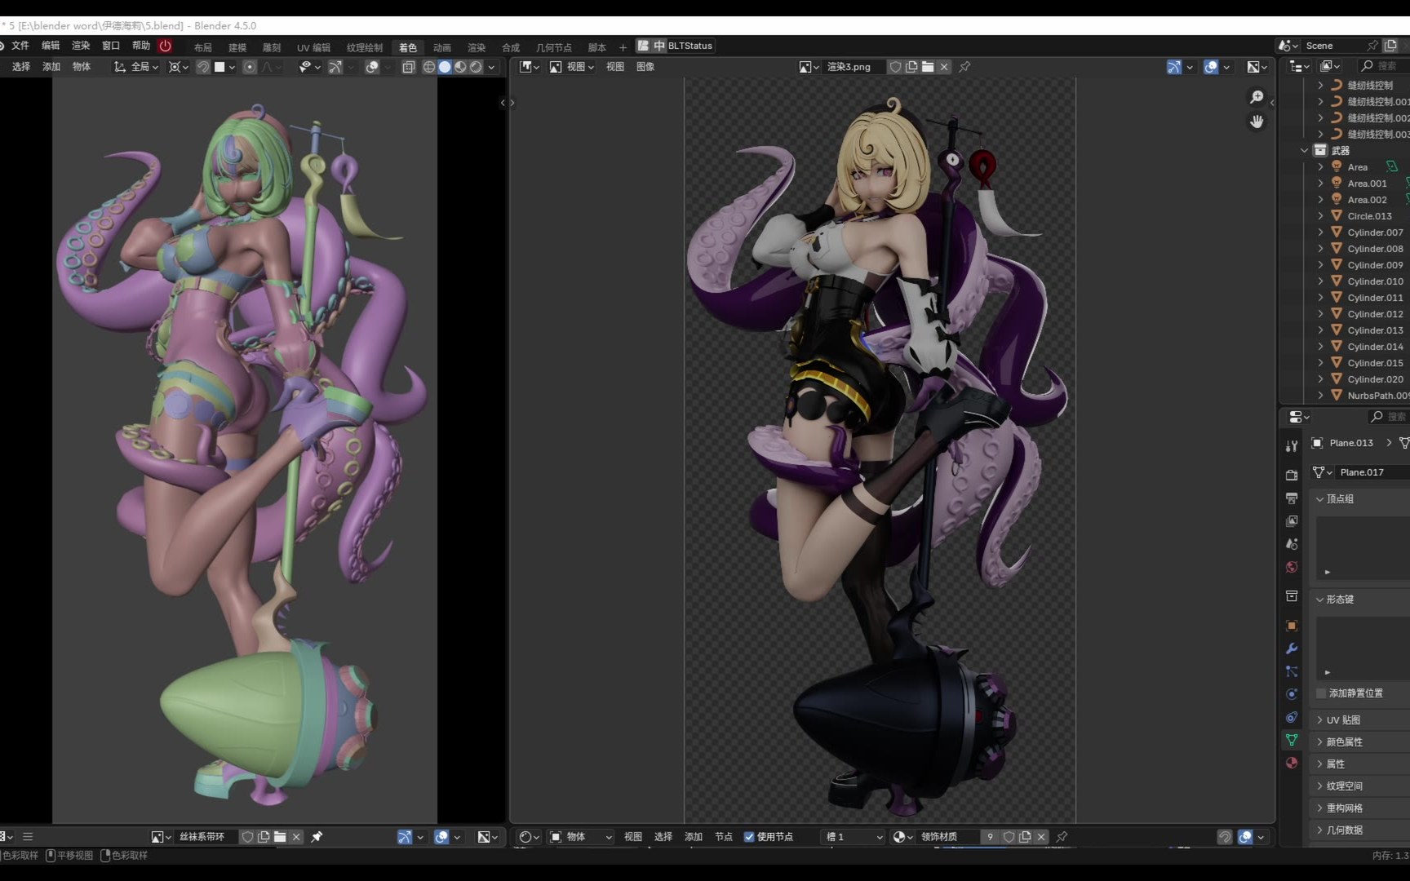Open the Material properties tab icon
This screenshot has width=1410, height=881.
(x=1292, y=763)
